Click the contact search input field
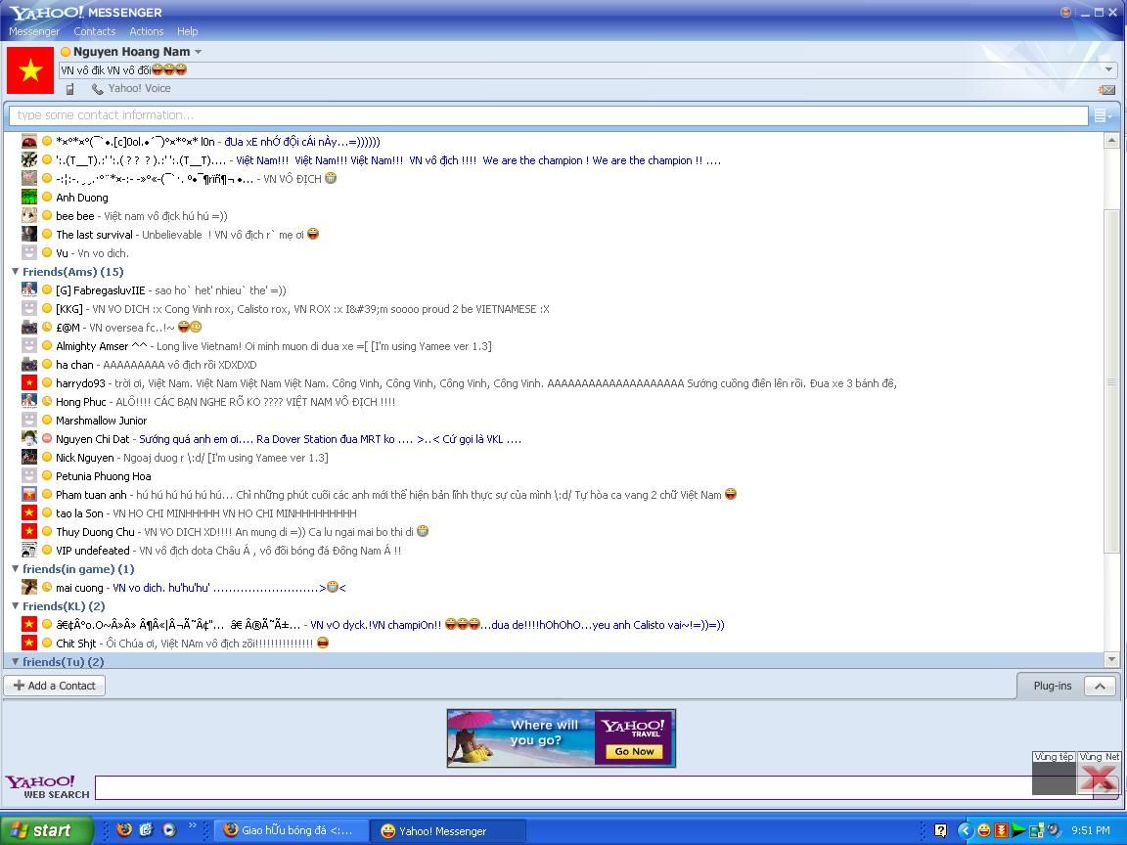Image resolution: width=1127 pixels, height=845 pixels. pos(548,115)
